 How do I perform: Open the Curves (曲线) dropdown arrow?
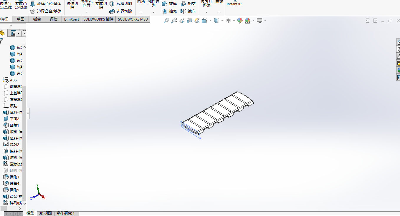point(219,12)
